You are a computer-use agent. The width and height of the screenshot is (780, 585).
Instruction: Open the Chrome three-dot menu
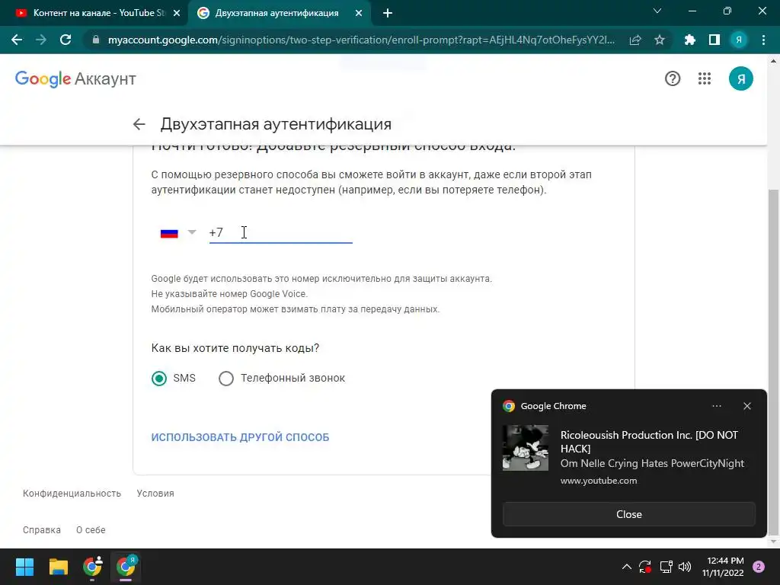[x=763, y=40]
